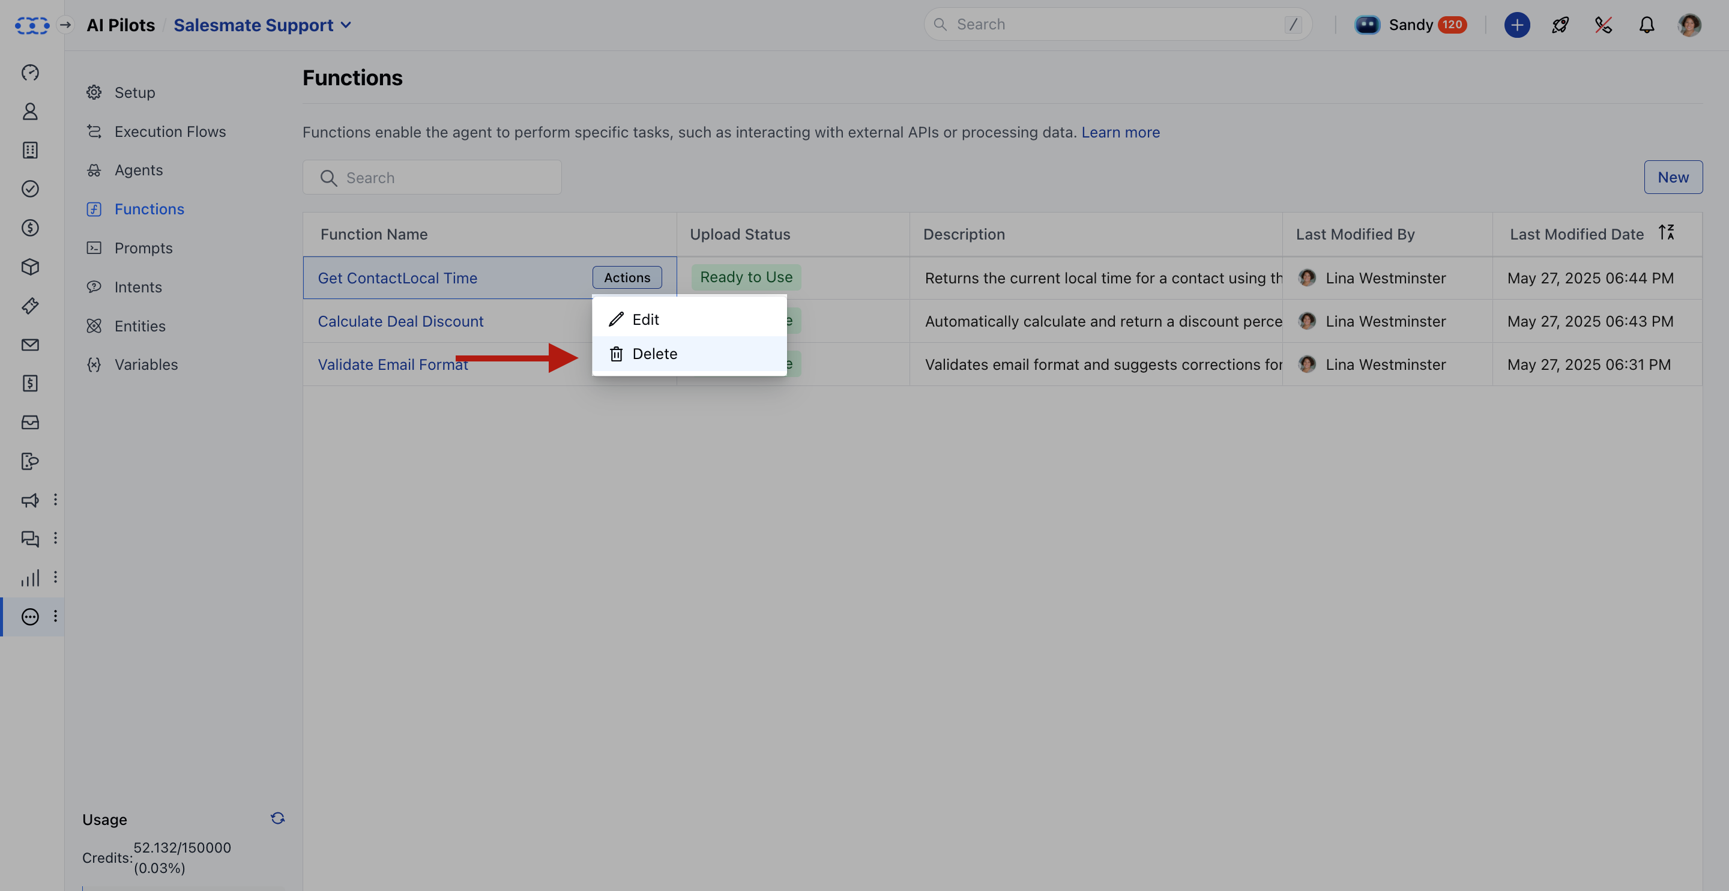
Task: Open the Calculate Deal Discount function
Action: point(400,321)
